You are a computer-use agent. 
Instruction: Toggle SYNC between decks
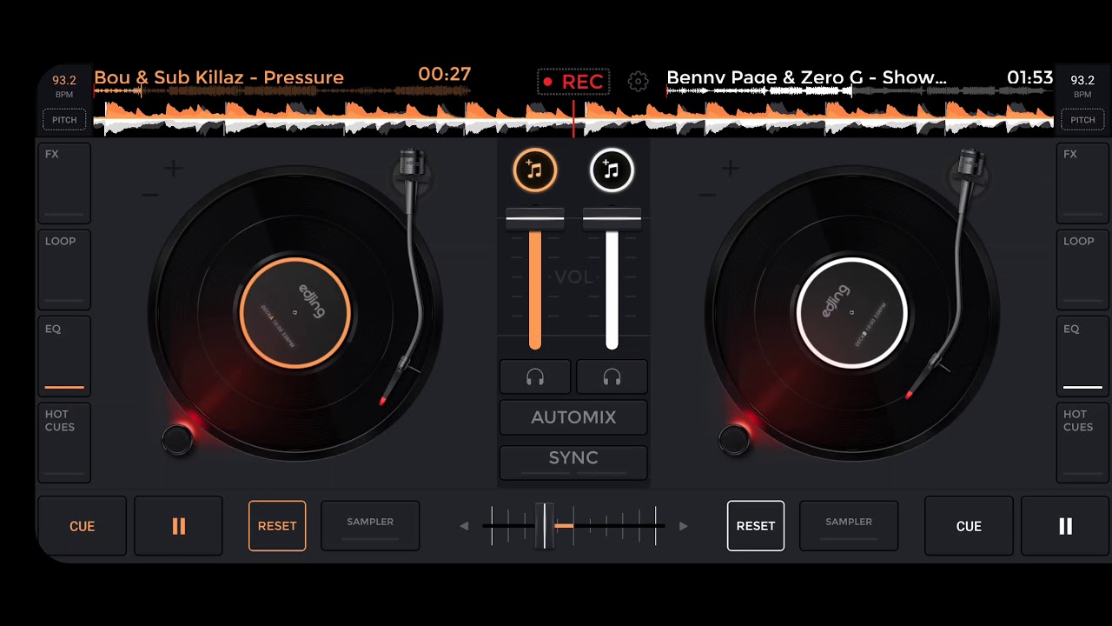pyautogui.click(x=573, y=463)
